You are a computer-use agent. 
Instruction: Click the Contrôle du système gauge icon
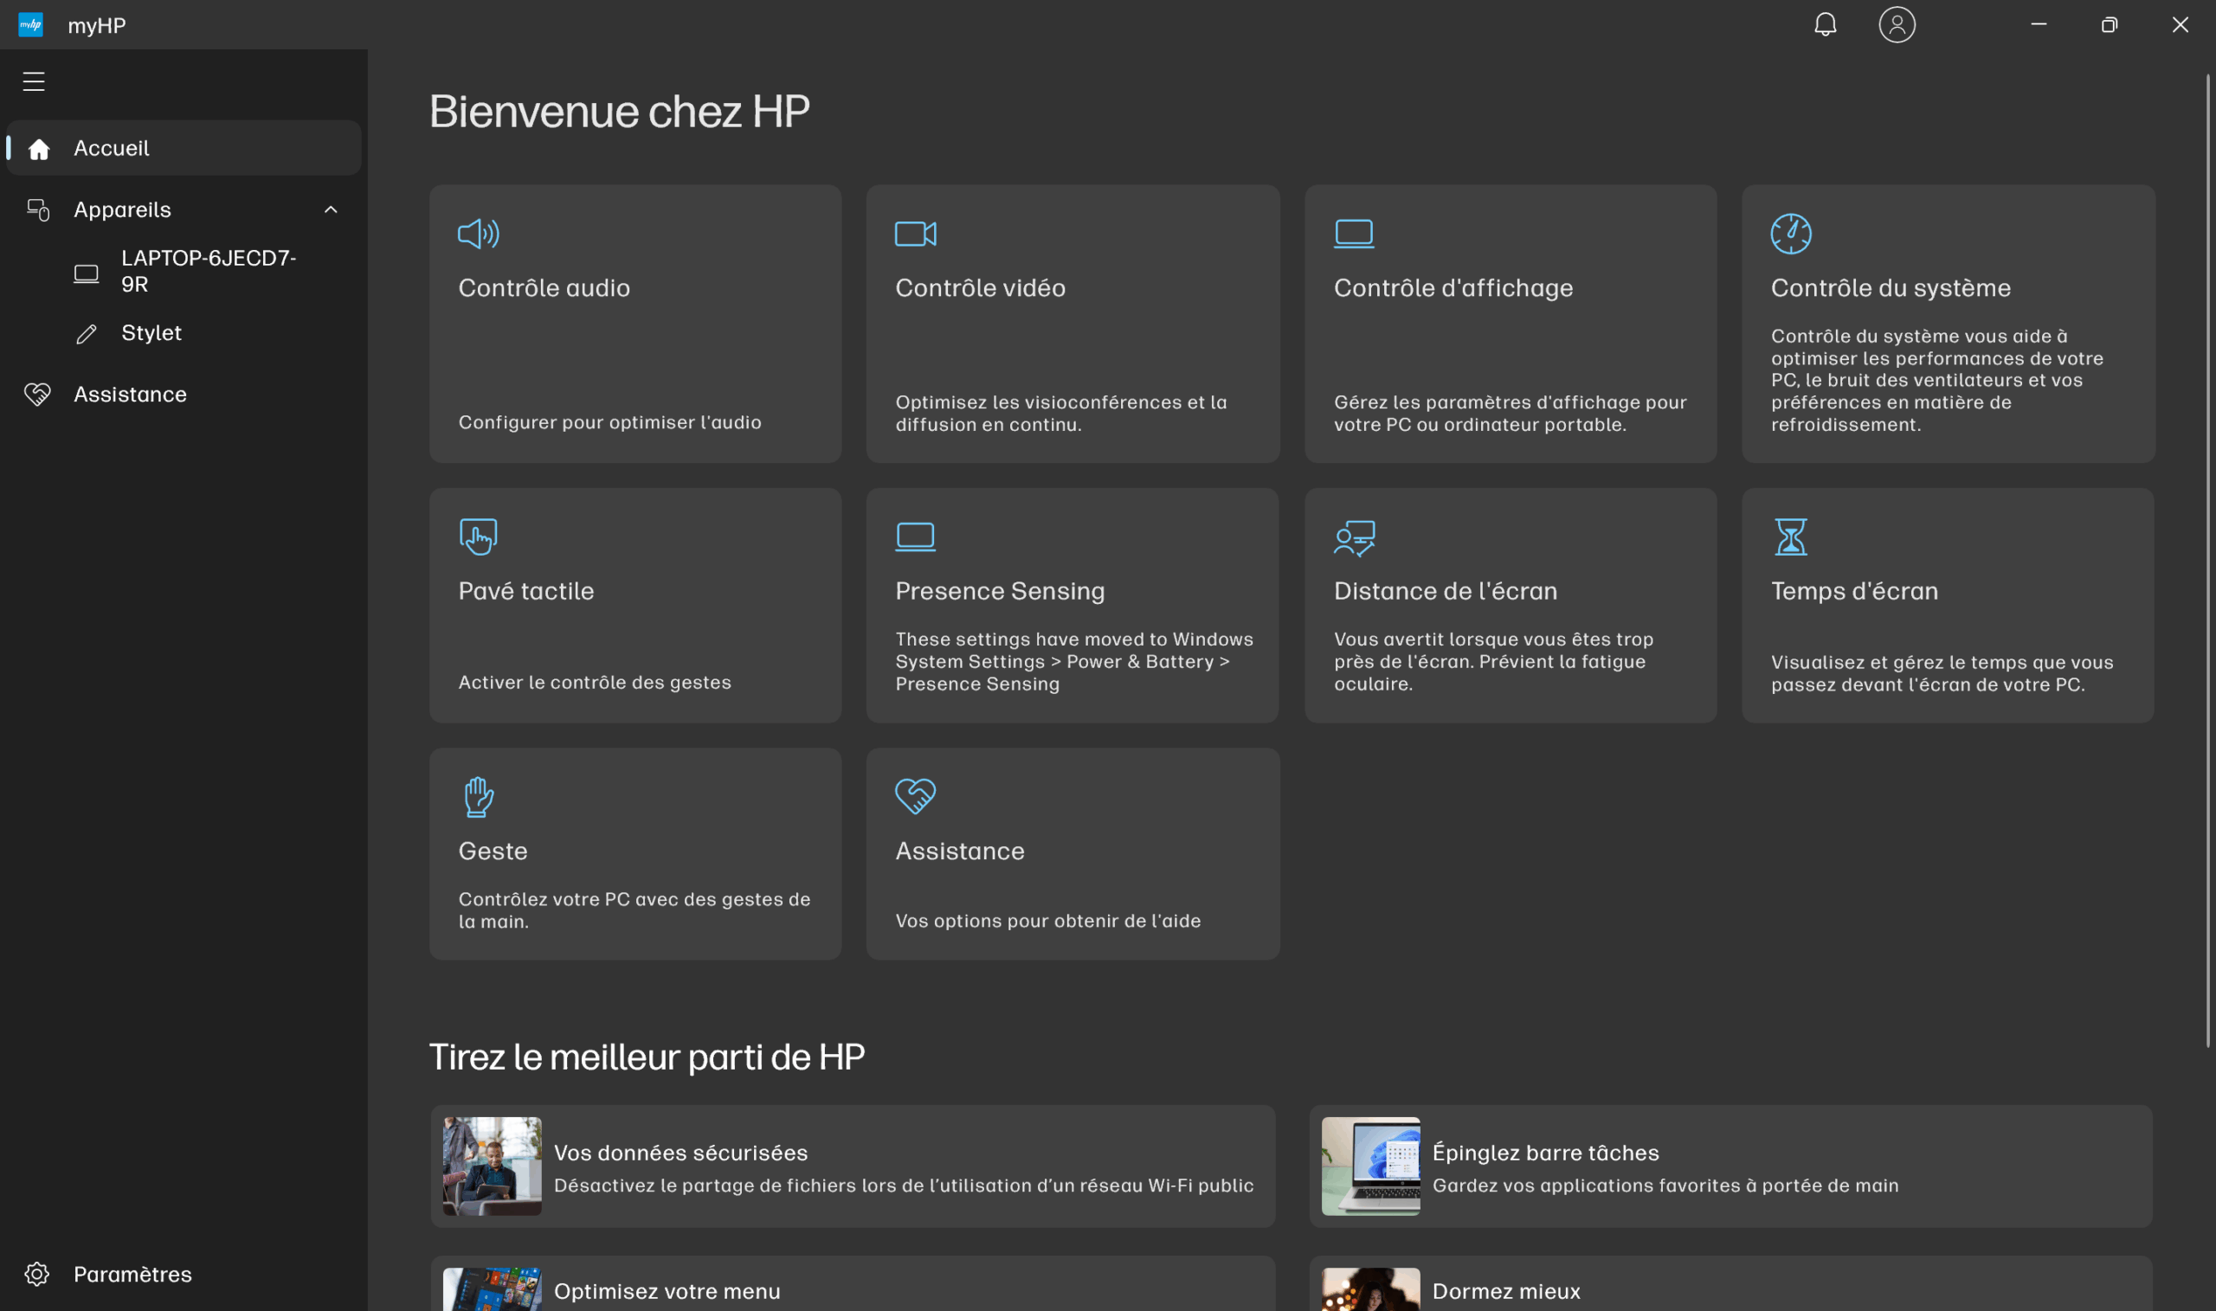[1790, 235]
